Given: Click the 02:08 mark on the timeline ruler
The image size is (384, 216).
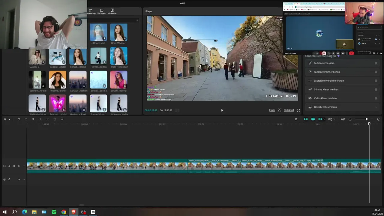Looking at the screenshot, I should pos(201,124).
